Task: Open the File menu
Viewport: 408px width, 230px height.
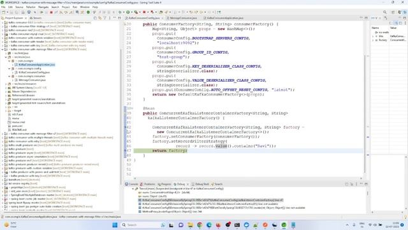Action: [x=3, y=7]
